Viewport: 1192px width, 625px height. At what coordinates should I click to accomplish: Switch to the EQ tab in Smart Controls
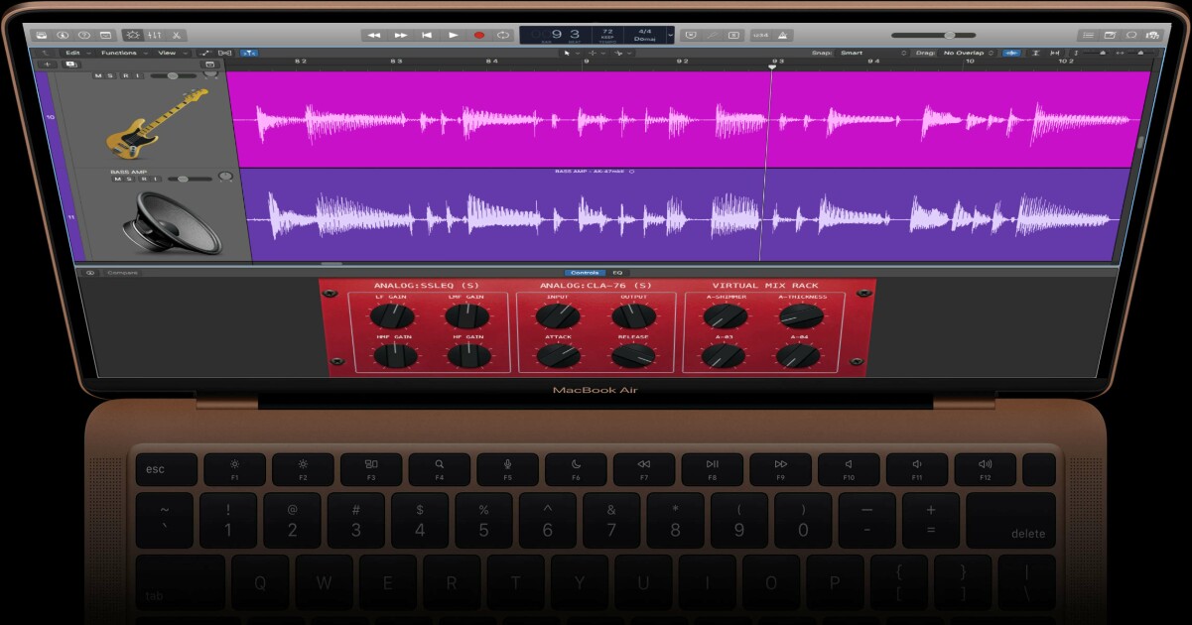617,272
